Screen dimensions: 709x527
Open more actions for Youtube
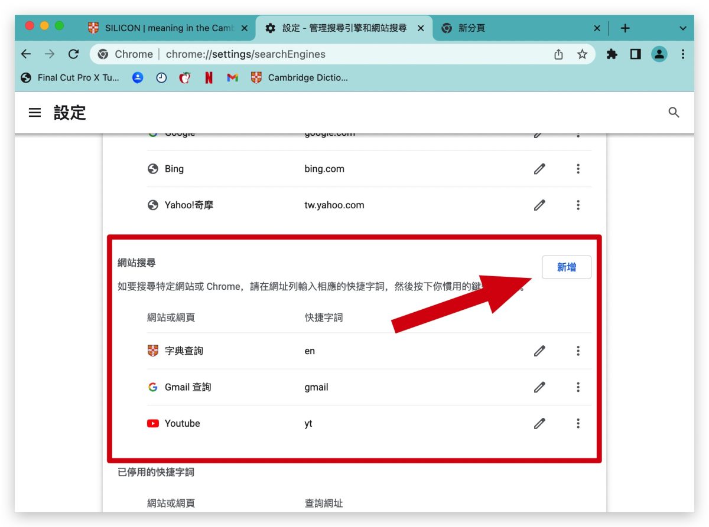[578, 424]
